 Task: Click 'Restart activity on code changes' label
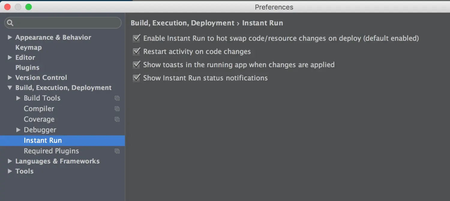[x=197, y=51]
